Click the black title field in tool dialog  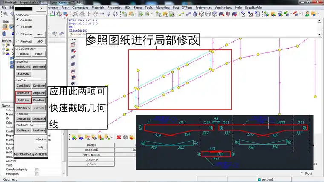24,9
